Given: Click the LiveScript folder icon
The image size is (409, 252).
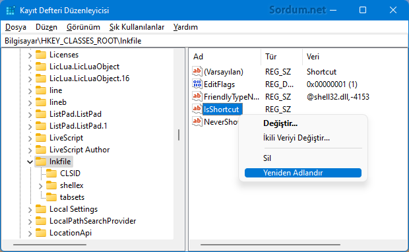Looking at the screenshot, I should pos(41,138).
